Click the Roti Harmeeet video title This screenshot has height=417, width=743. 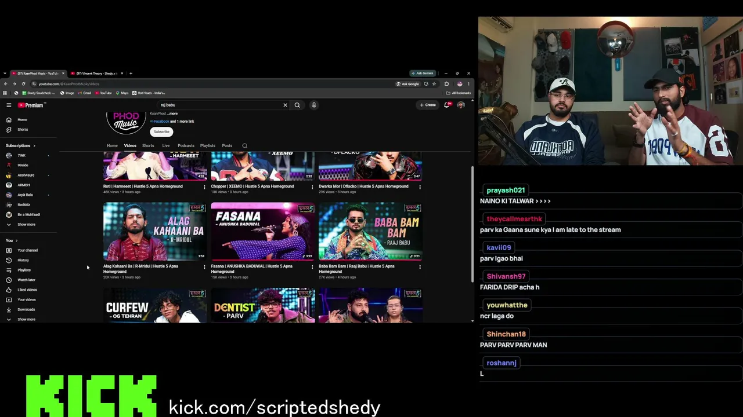(x=143, y=186)
